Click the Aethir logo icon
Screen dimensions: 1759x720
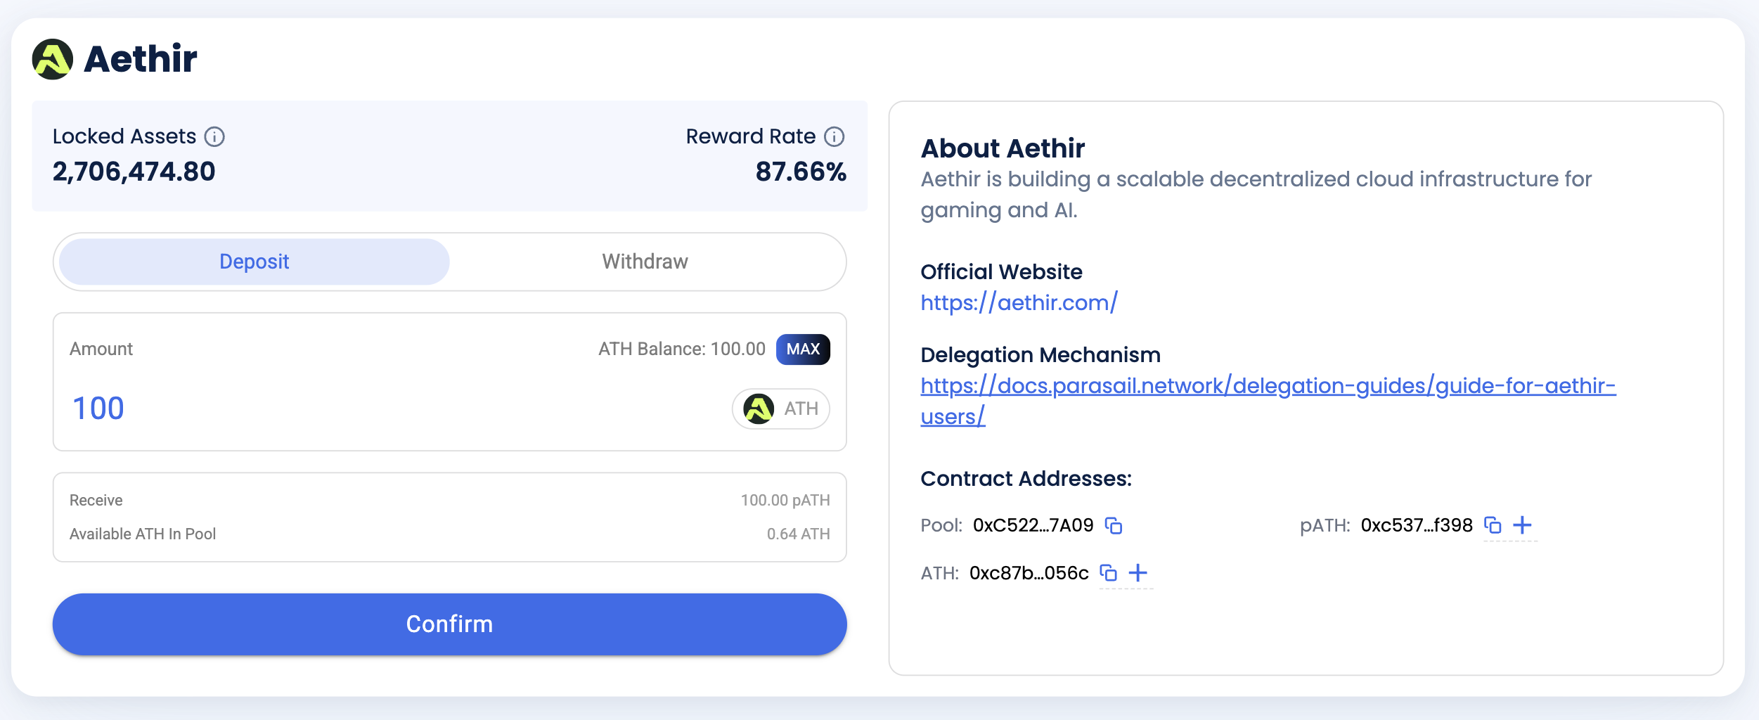coord(53,59)
